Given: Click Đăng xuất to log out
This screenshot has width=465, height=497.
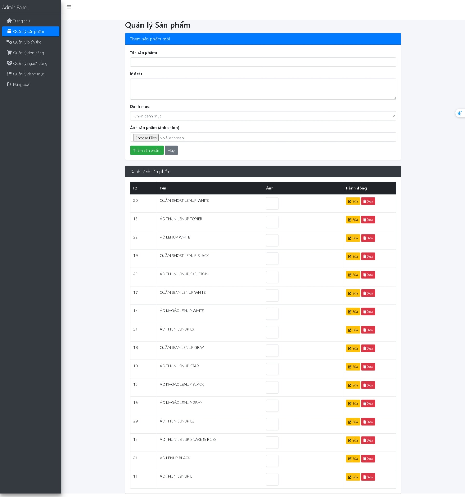Looking at the screenshot, I should [31, 84].
